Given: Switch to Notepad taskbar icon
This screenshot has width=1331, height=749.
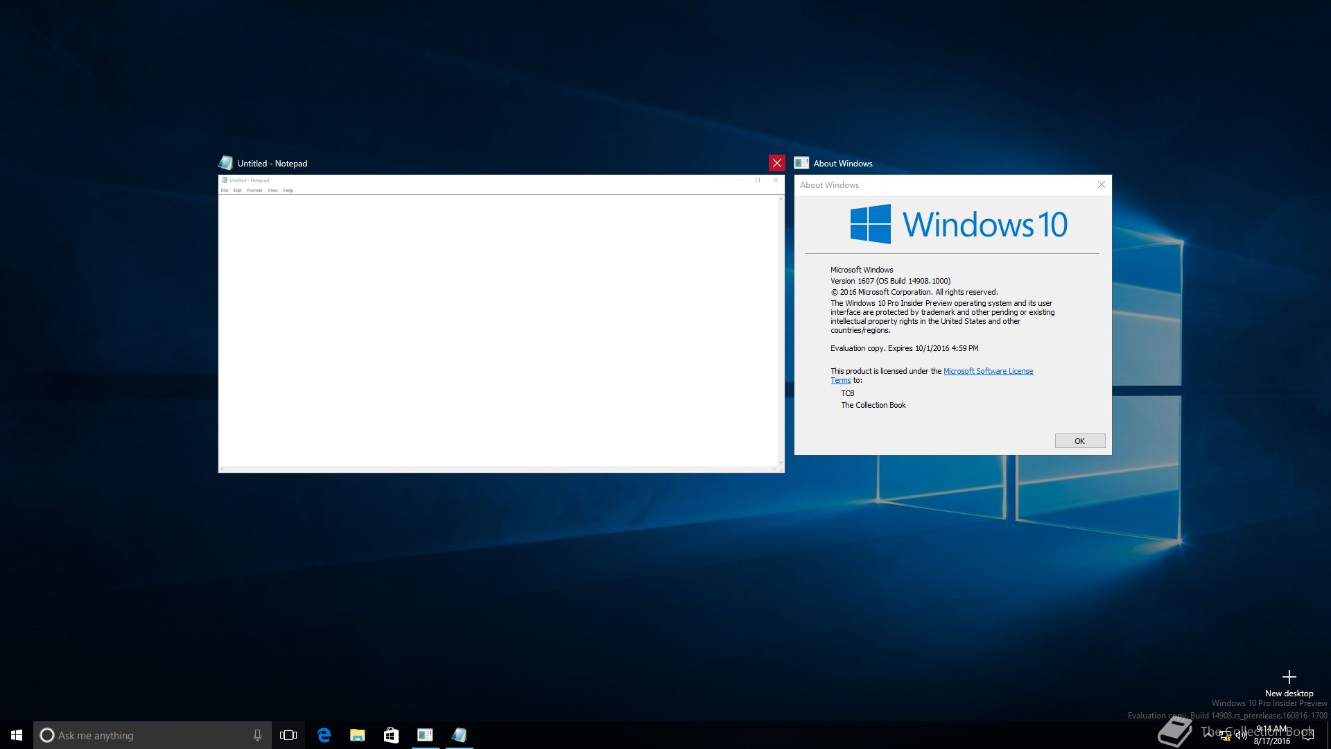Looking at the screenshot, I should (459, 735).
